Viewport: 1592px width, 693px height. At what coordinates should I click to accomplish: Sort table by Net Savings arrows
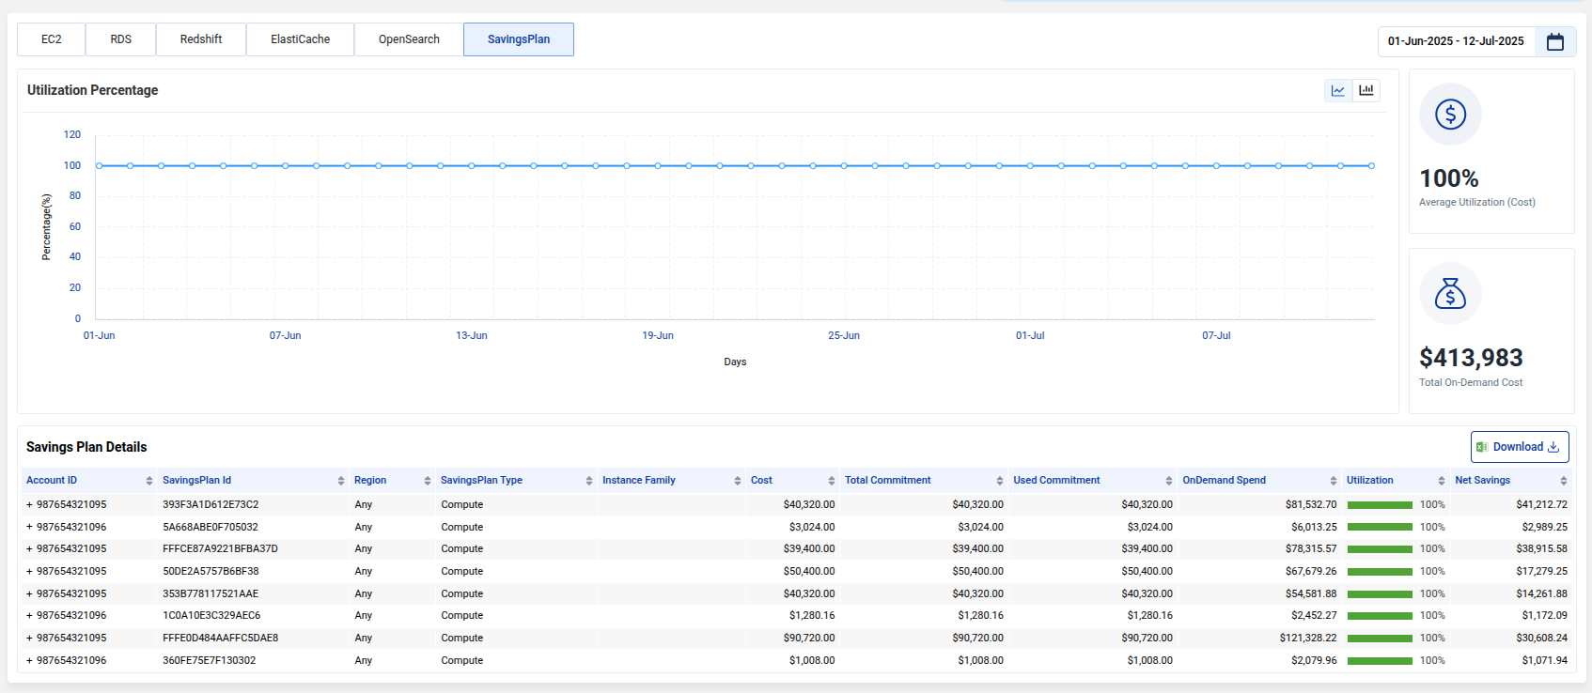[1563, 481]
